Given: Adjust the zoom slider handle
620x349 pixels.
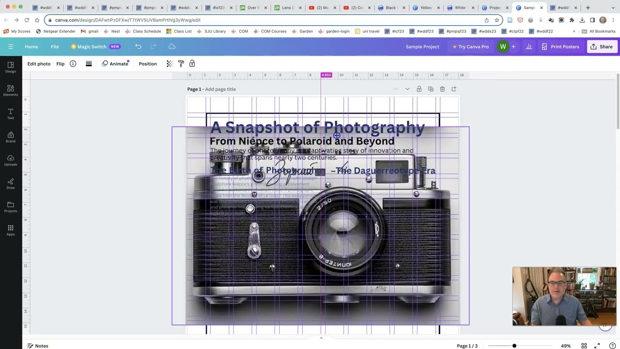Looking at the screenshot, I should pos(514,346).
